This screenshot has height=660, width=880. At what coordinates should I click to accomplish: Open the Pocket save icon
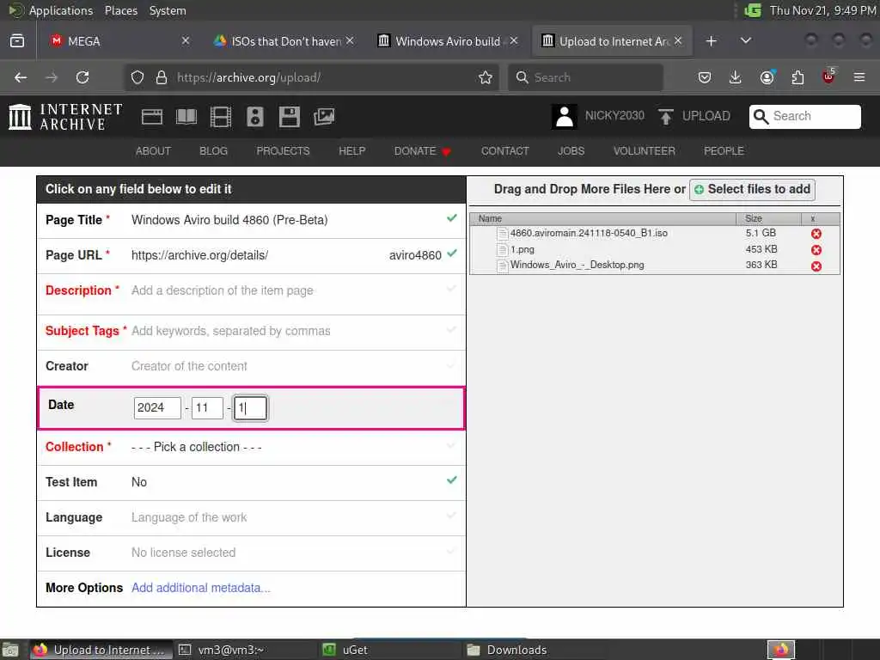coord(705,77)
